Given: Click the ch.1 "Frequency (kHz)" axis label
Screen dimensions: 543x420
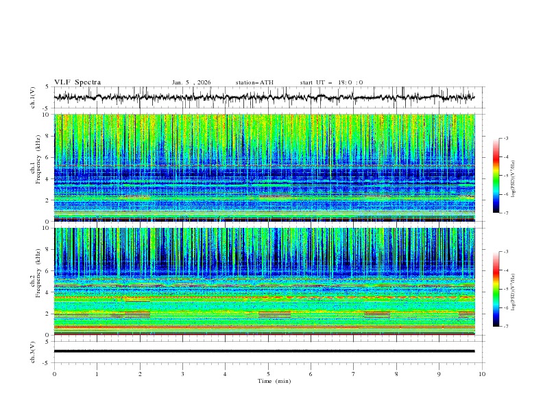Looking at the screenshot, I should [38, 159].
